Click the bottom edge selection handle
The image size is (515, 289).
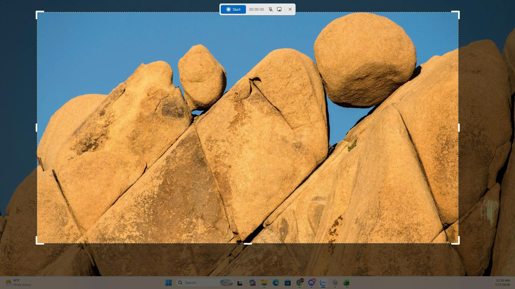tap(248, 244)
